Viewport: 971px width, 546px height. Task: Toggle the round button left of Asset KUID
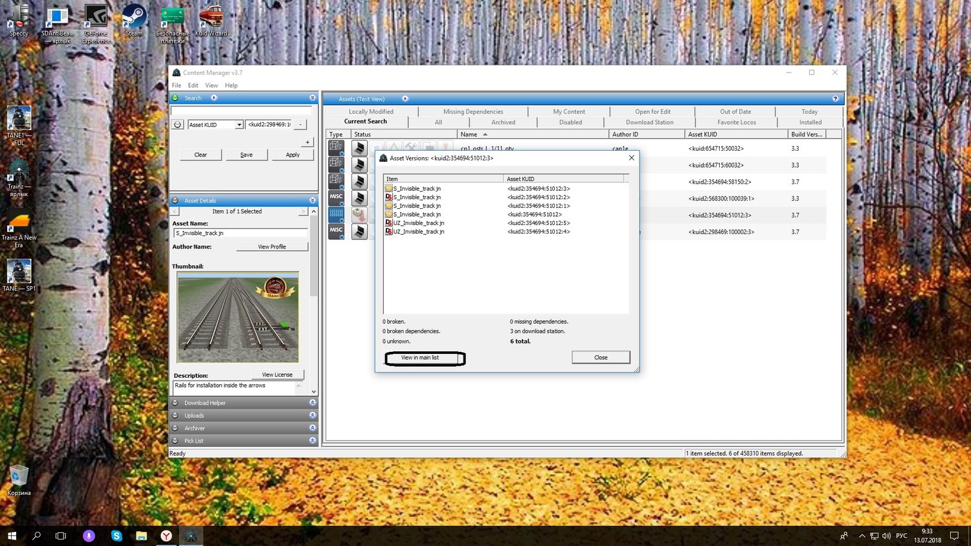tap(177, 124)
